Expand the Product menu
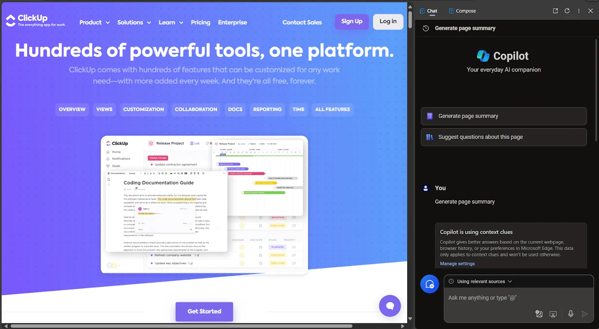This screenshot has width=599, height=329. coord(94,22)
